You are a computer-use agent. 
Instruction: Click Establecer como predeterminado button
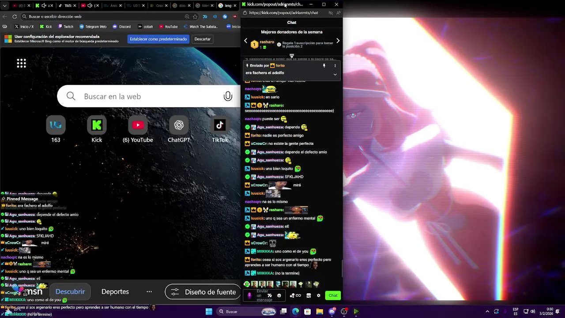158,39
